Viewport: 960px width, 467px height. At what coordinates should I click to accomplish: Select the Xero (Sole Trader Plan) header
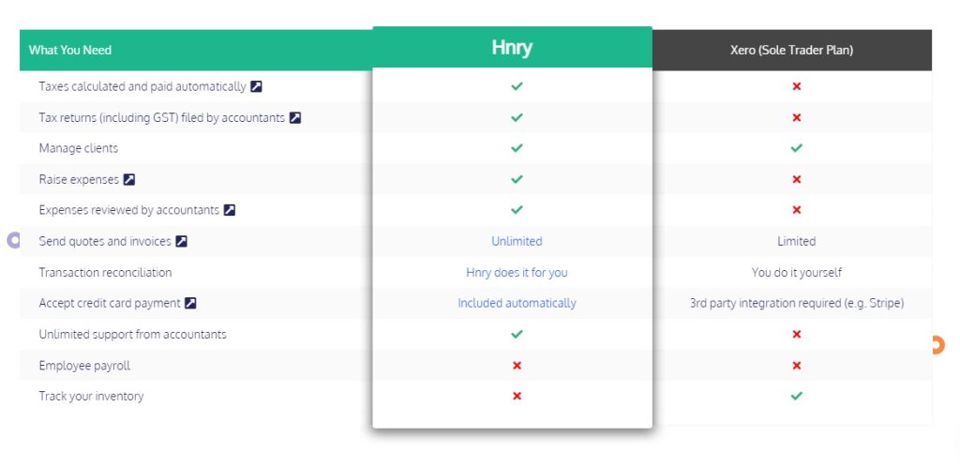[791, 51]
